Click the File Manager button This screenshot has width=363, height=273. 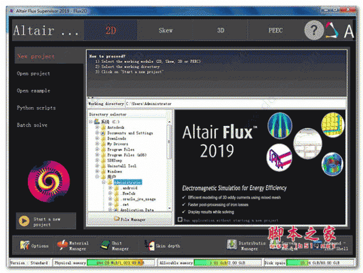130,219
